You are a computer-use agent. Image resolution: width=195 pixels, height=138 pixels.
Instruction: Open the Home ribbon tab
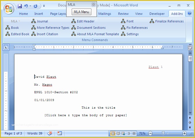[24, 14]
